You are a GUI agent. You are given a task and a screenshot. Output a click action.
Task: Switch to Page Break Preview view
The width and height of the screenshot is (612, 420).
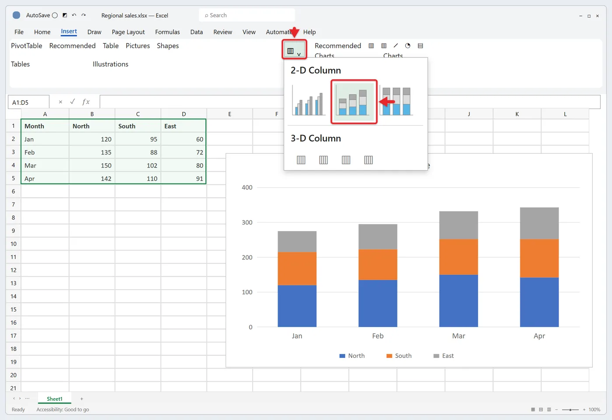549,409
